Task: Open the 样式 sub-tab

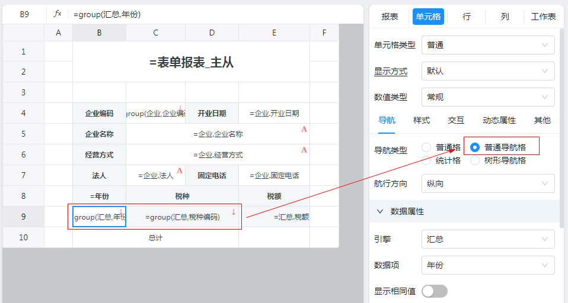Action: click(422, 121)
